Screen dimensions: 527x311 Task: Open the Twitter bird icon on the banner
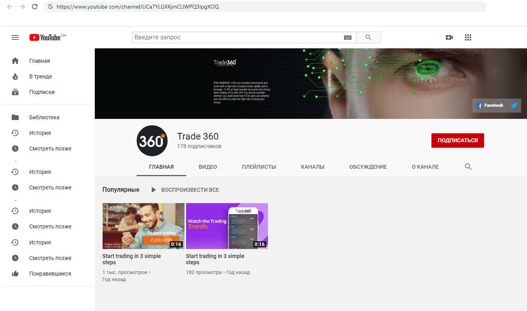(x=514, y=105)
